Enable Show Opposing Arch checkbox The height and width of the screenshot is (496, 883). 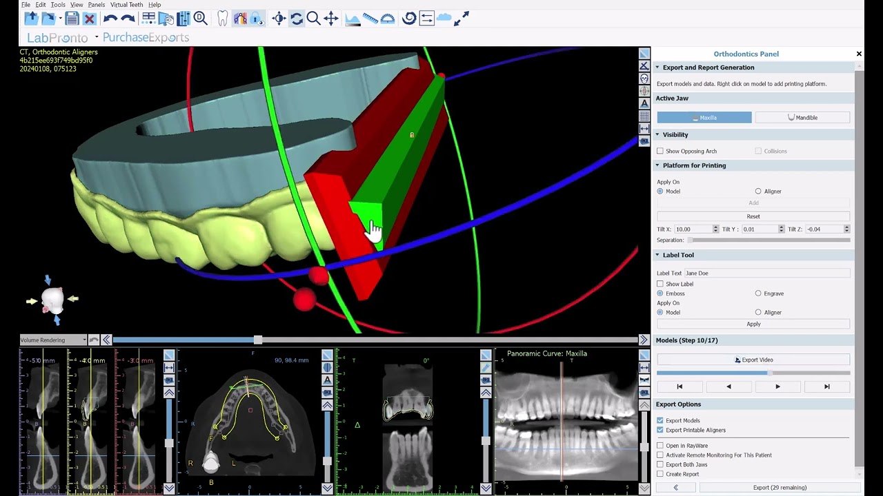coord(660,151)
